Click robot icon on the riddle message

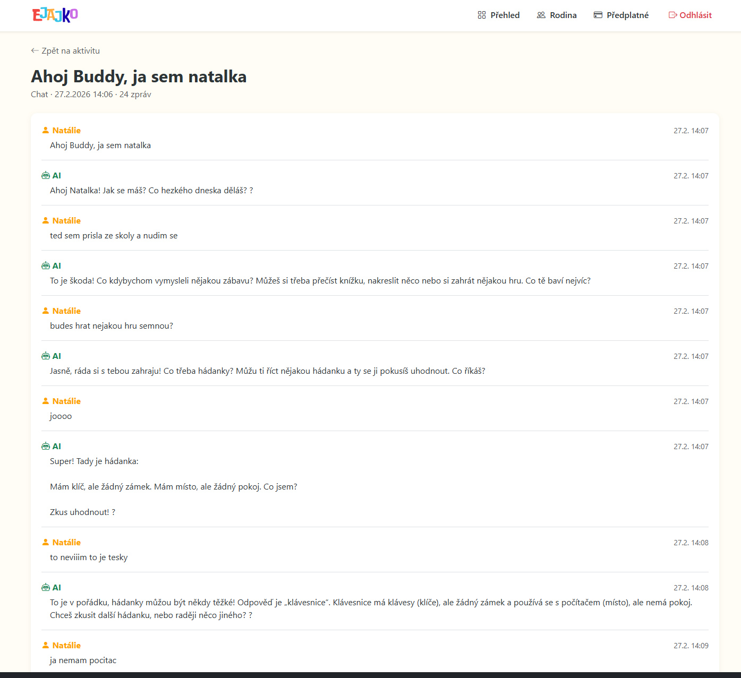pyautogui.click(x=46, y=447)
